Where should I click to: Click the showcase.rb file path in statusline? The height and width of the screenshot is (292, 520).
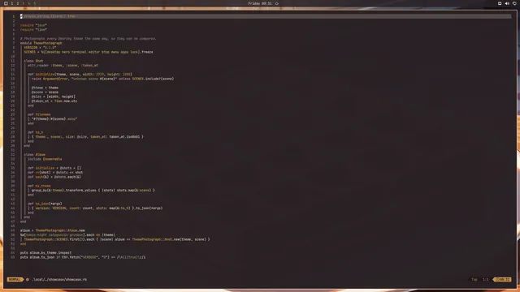(x=59, y=279)
